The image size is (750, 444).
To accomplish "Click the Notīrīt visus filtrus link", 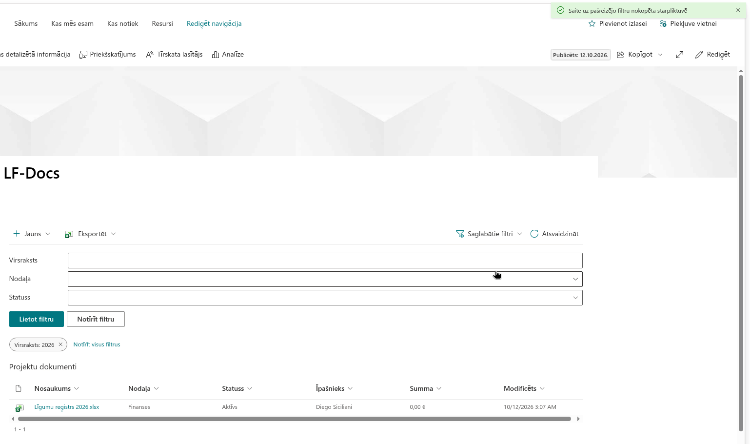I will (x=97, y=344).
